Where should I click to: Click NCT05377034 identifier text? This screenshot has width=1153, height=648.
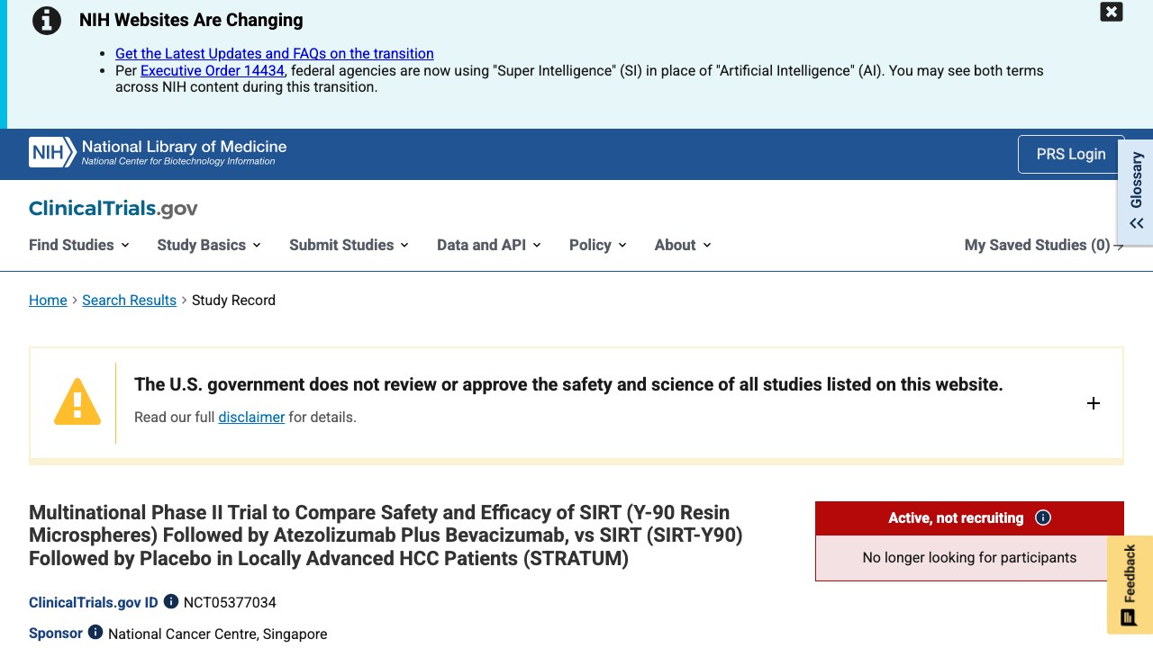(230, 602)
